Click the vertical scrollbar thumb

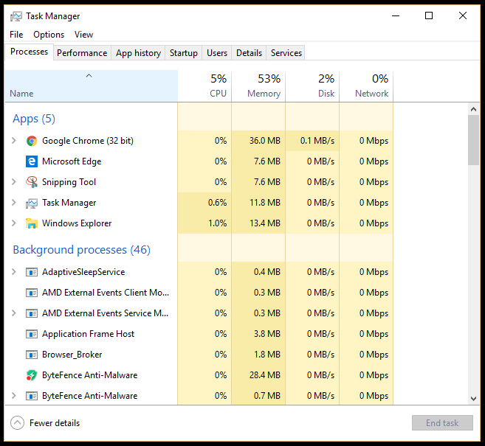click(473, 140)
